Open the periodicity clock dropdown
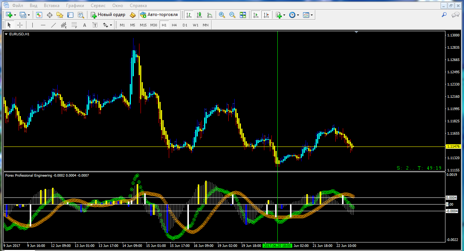This screenshot has width=464, height=251. click(x=298, y=15)
